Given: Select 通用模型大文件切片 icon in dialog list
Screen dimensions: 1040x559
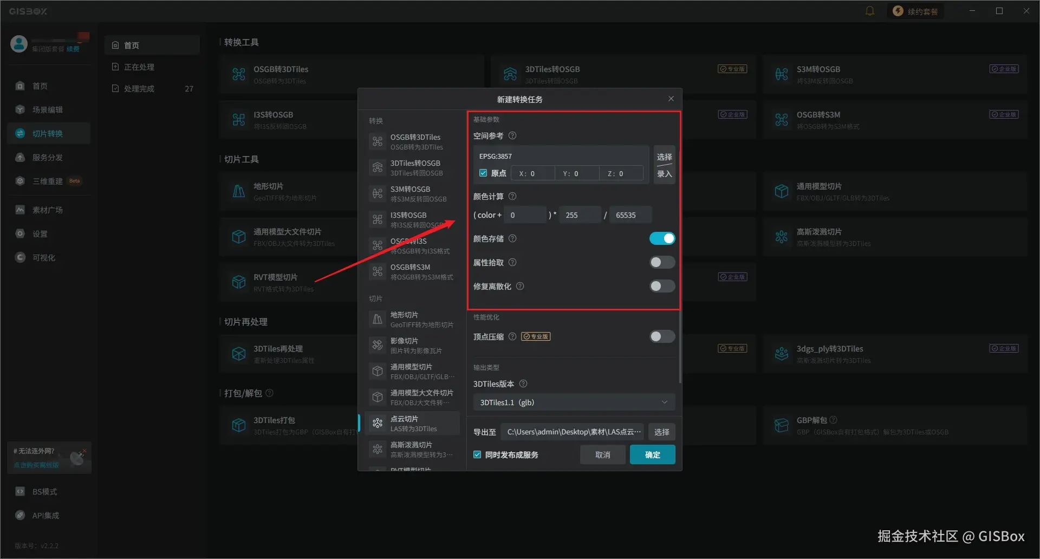Looking at the screenshot, I should pyautogui.click(x=378, y=397).
